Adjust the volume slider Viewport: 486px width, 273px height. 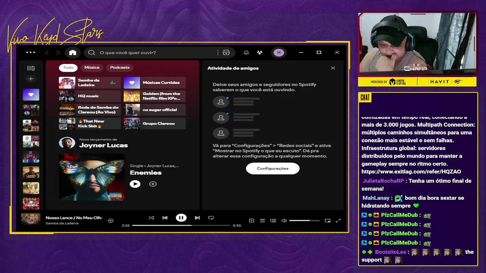[304, 221]
